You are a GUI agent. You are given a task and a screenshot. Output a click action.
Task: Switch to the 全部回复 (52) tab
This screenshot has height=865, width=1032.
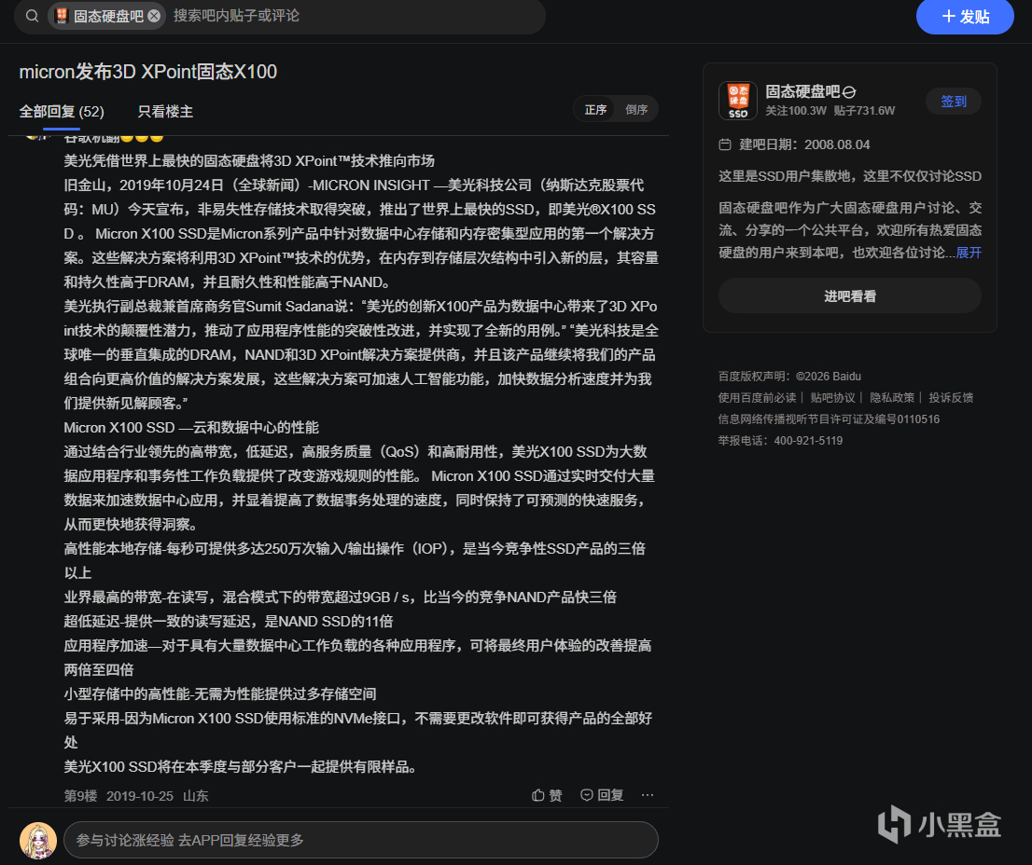click(62, 111)
